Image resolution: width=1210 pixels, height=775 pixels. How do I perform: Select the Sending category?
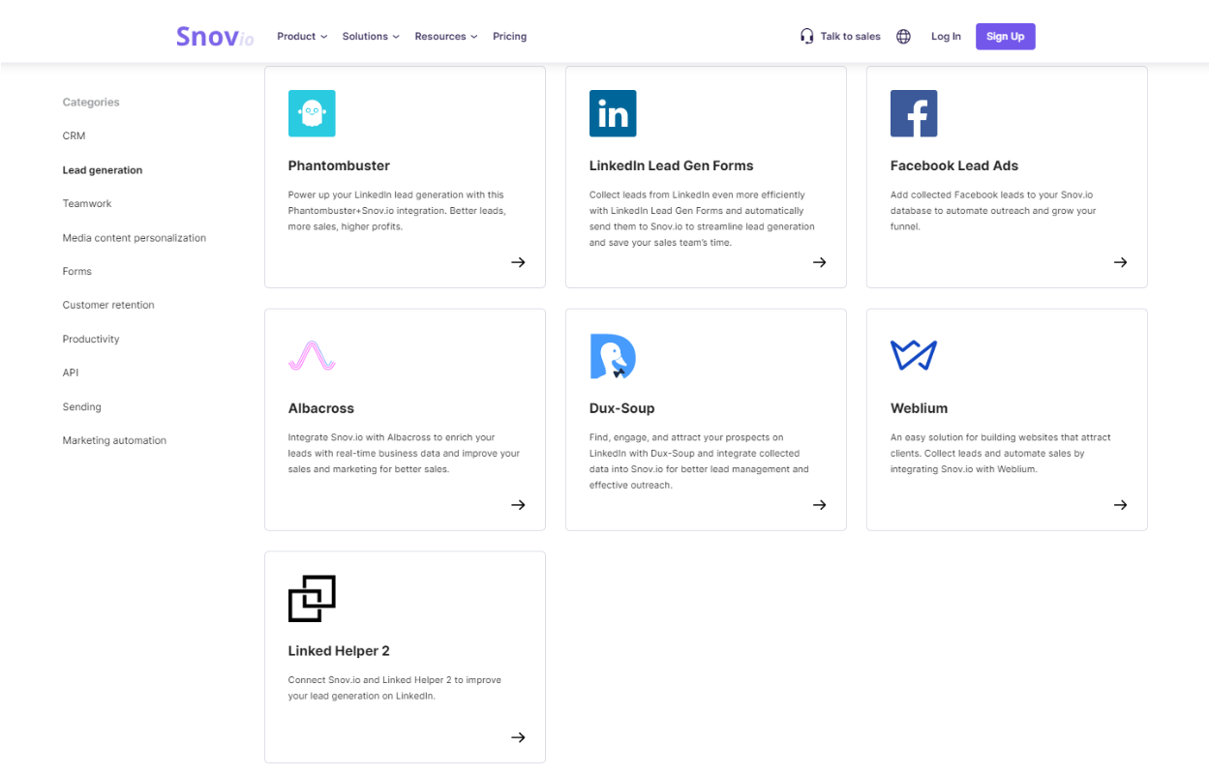(x=82, y=407)
